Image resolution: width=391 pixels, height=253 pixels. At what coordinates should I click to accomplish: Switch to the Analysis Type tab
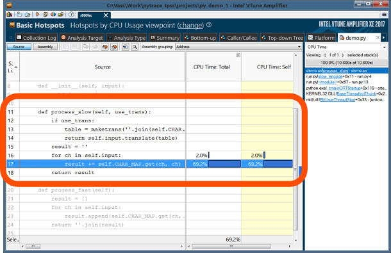click(x=127, y=38)
